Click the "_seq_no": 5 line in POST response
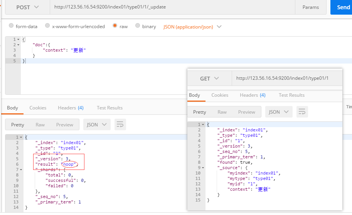 point(51,197)
